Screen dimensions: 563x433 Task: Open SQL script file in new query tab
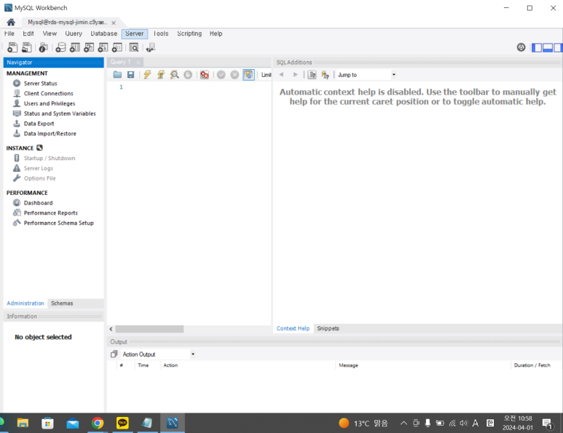pyautogui.click(x=26, y=47)
